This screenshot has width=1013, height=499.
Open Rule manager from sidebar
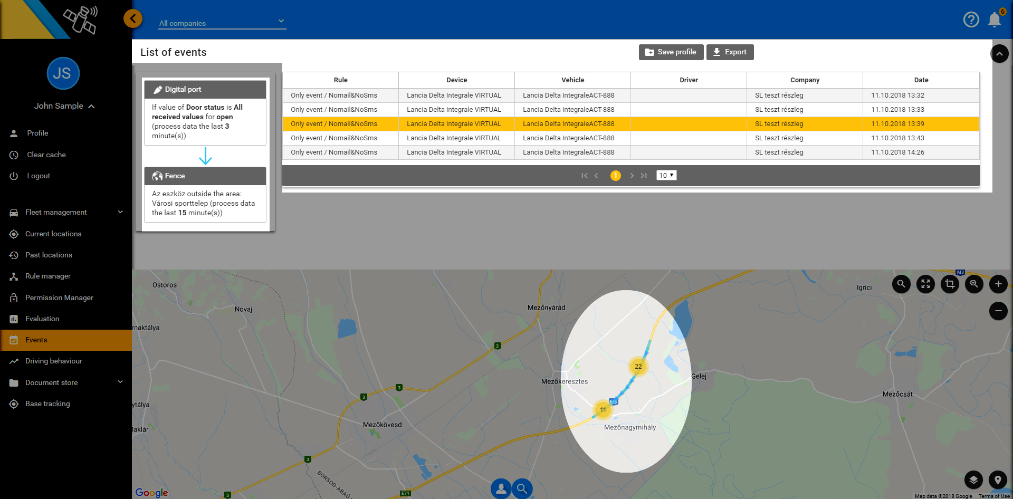tap(47, 276)
